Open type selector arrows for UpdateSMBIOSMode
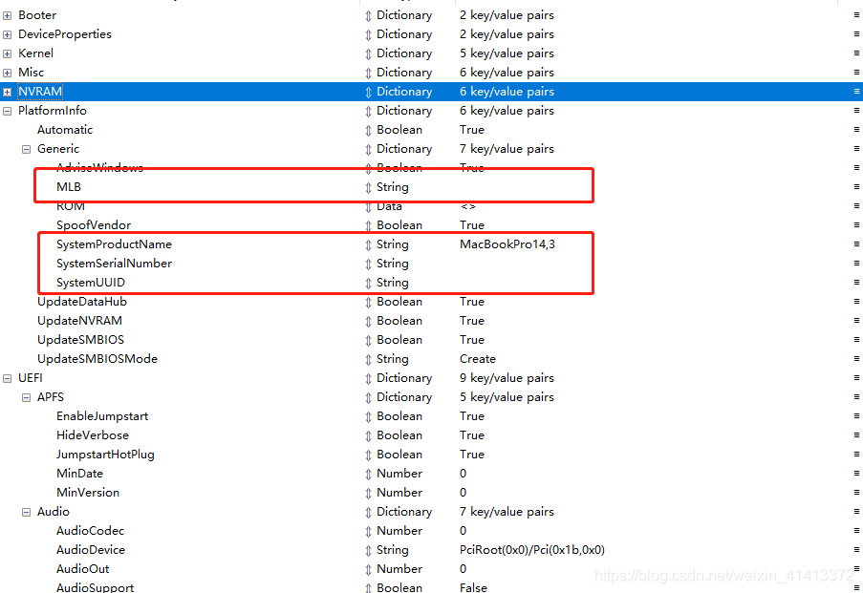Viewport: 863px width, 593px height. pyautogui.click(x=368, y=360)
